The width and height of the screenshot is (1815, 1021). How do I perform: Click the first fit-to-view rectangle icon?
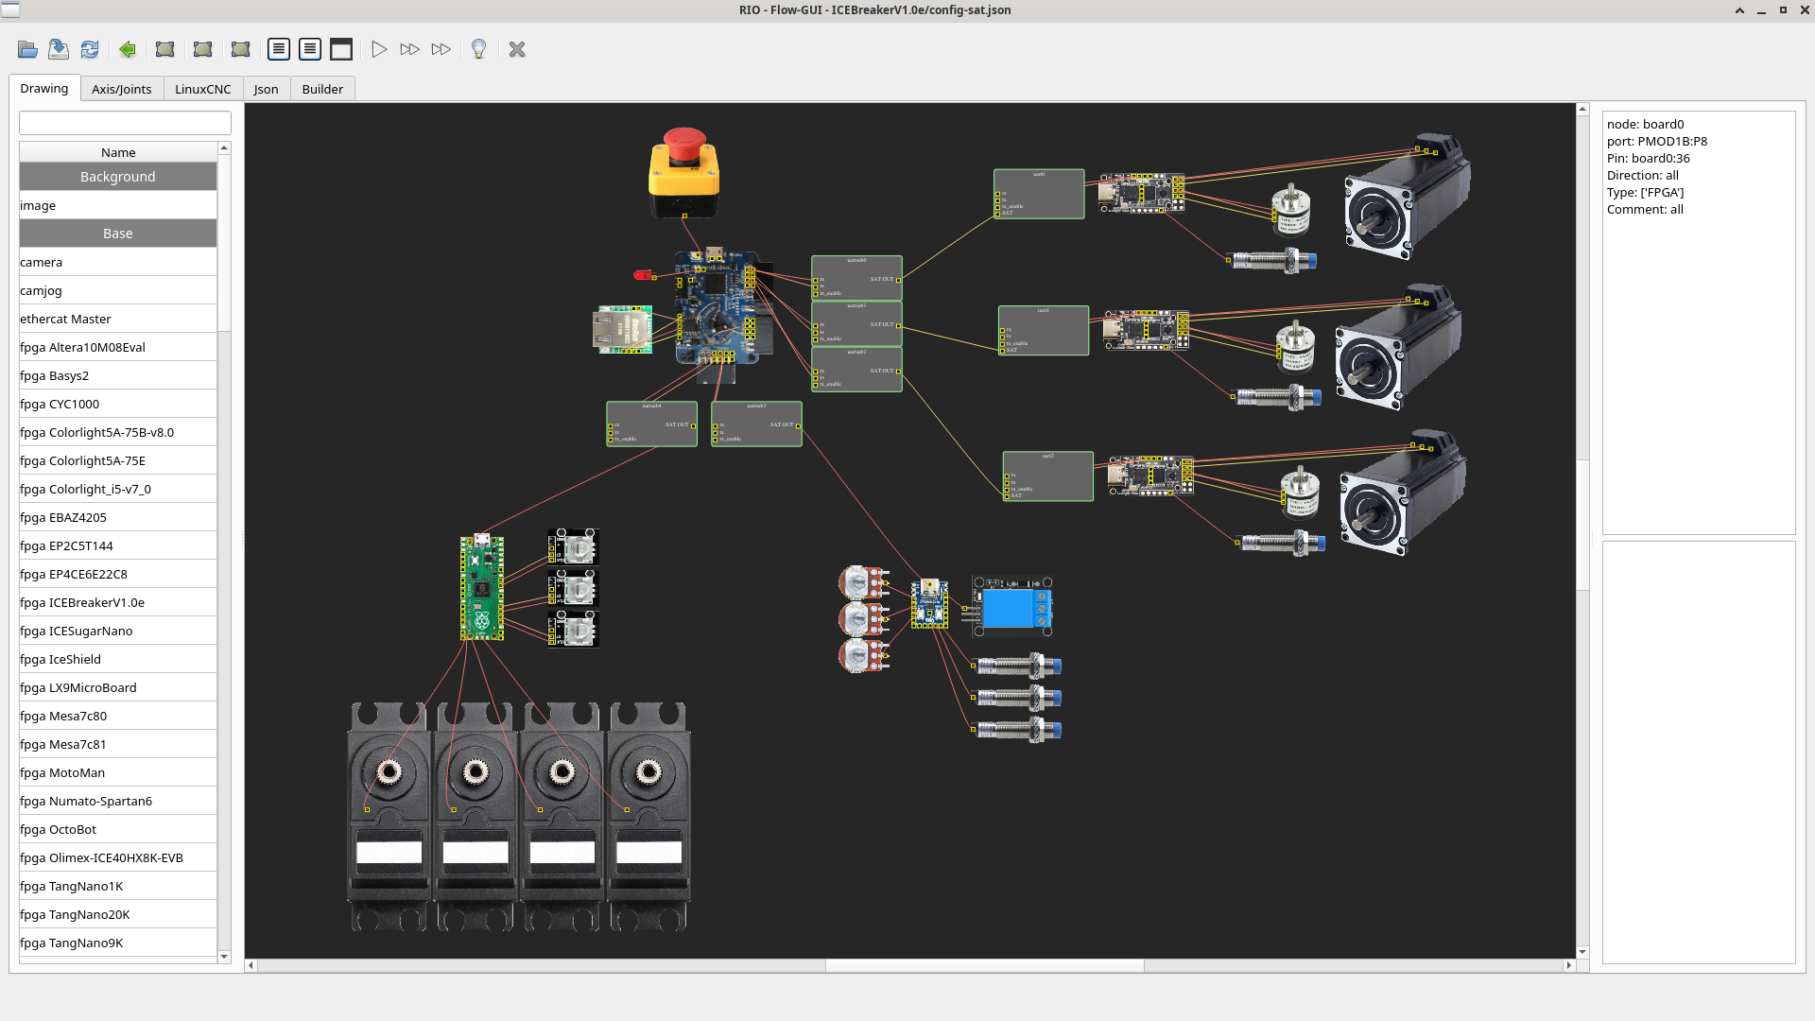[x=165, y=49]
